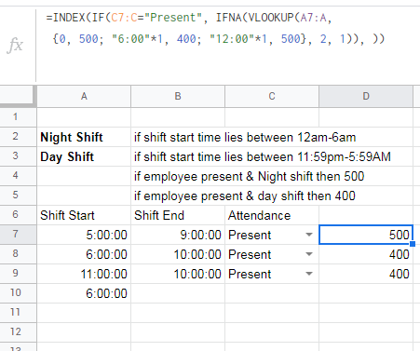This screenshot has height=351, width=420.
Task: Click the selected cell showing 500
Action: click(366, 235)
